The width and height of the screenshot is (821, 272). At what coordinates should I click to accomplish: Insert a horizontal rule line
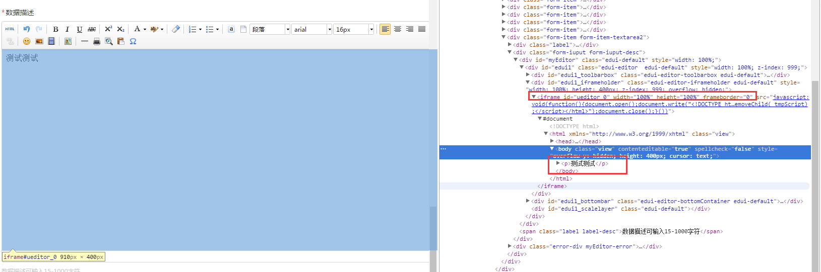point(84,41)
